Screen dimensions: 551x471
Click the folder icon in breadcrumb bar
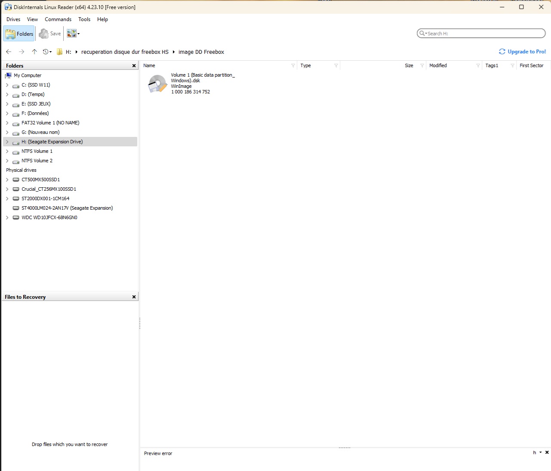tap(60, 52)
